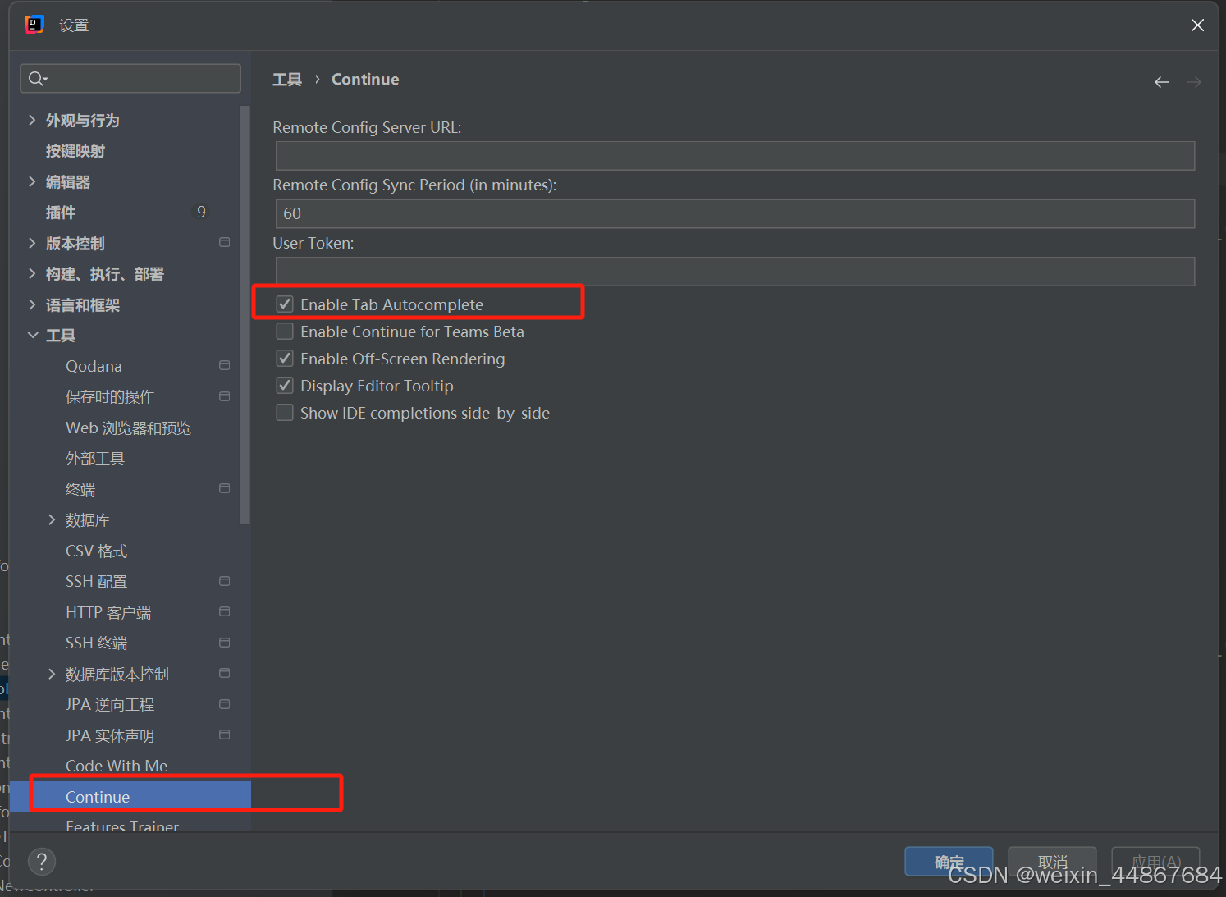This screenshot has width=1226, height=897.
Task: Expand the 数据库版本控制 subsection
Action: (52, 674)
